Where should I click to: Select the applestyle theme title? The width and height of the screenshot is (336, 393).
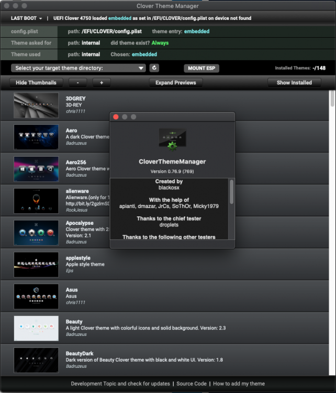pos(78,258)
